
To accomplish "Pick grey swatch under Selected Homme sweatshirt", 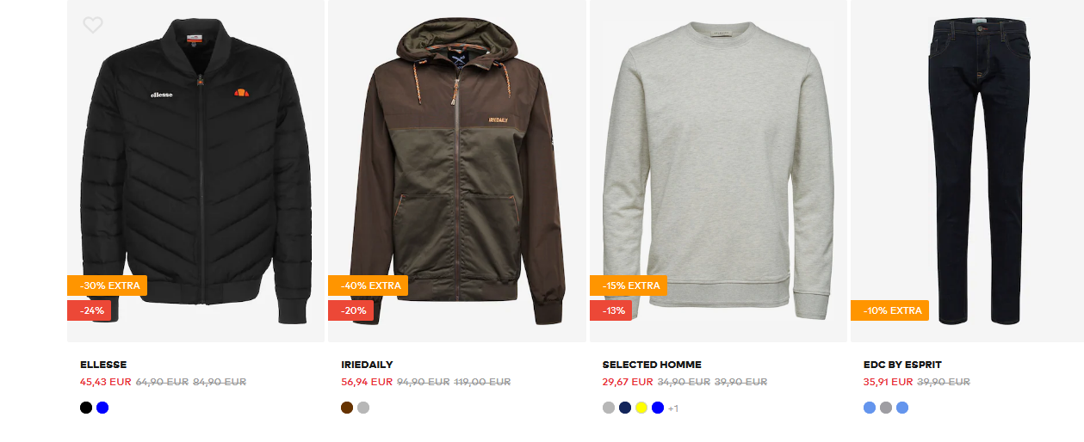I will [x=609, y=408].
